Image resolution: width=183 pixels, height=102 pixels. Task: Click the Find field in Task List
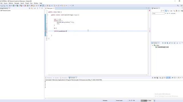[x=158, y=13]
